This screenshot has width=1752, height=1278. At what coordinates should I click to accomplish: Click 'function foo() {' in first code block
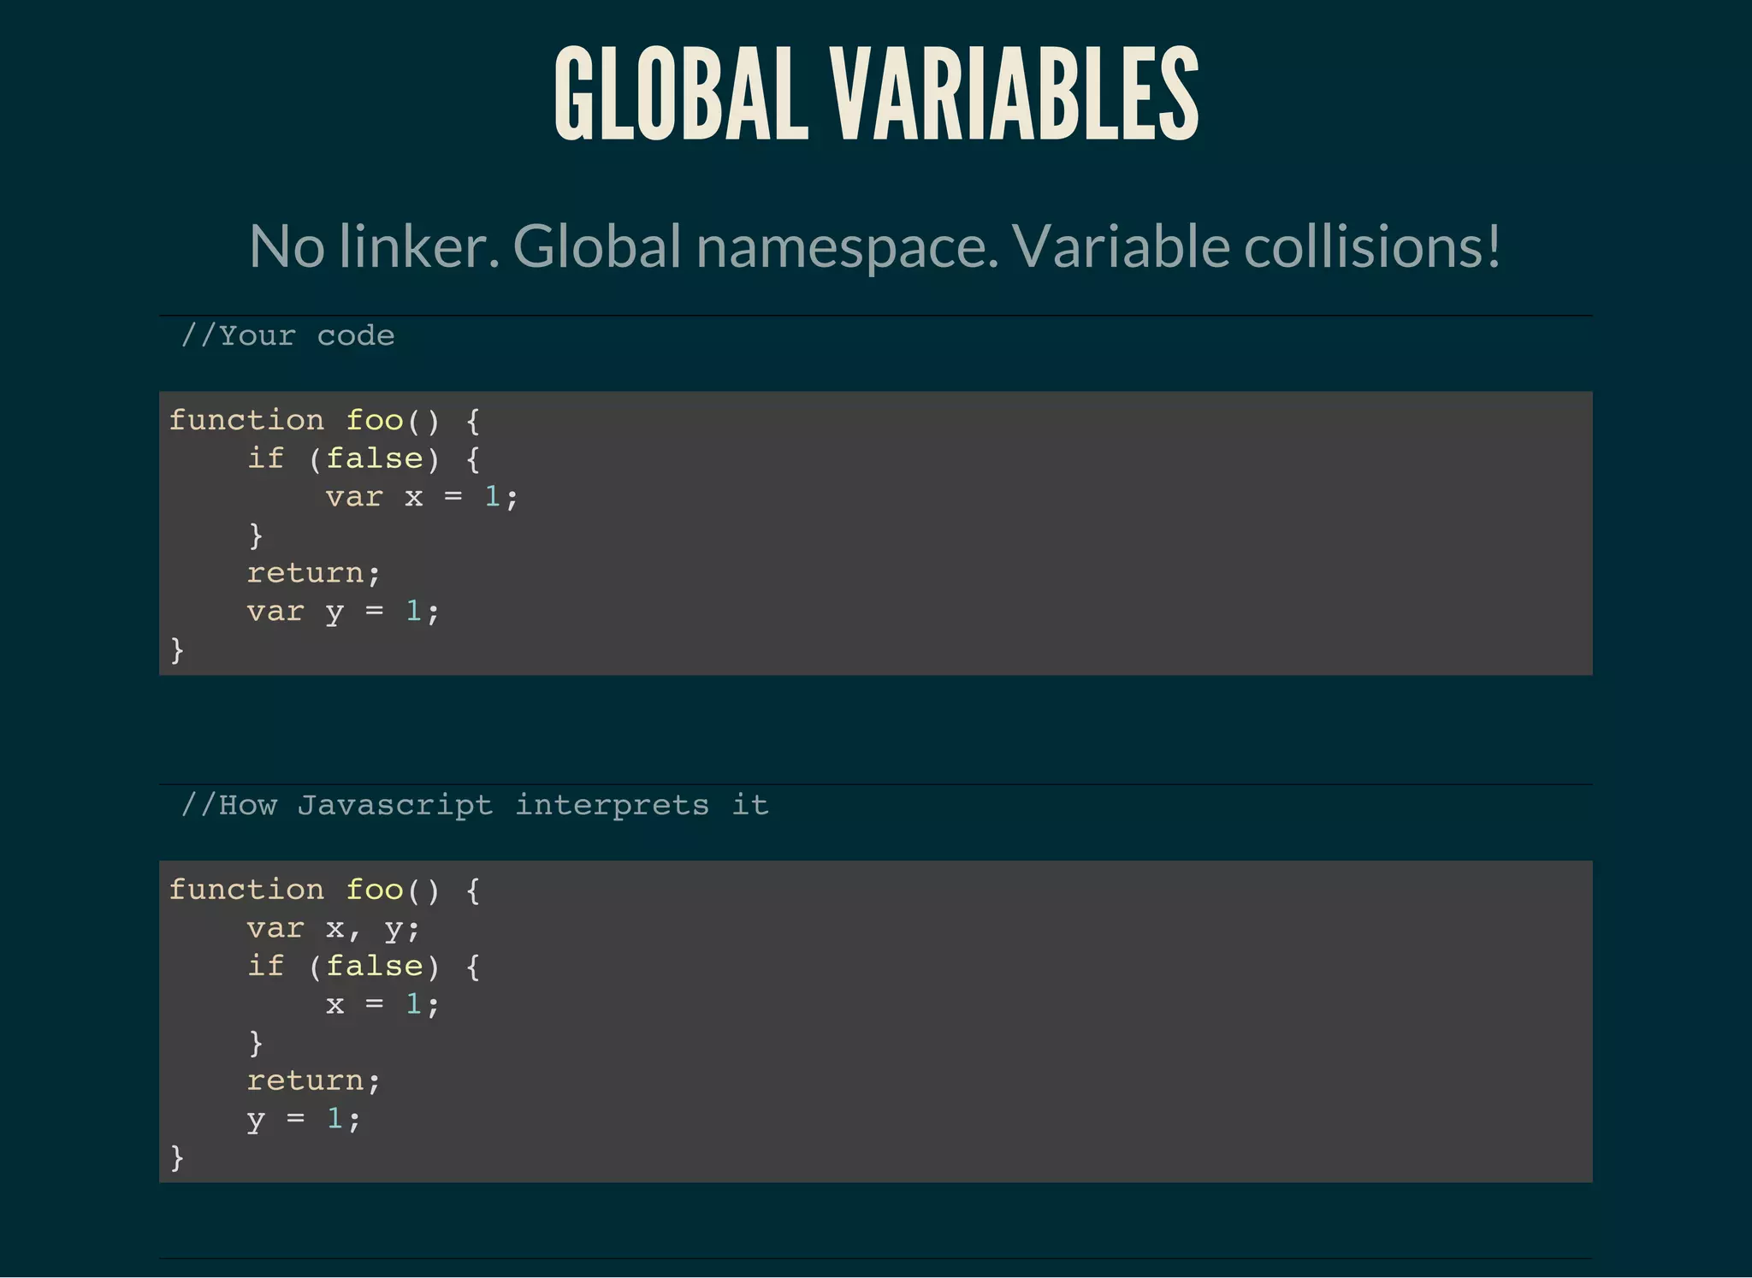[325, 420]
